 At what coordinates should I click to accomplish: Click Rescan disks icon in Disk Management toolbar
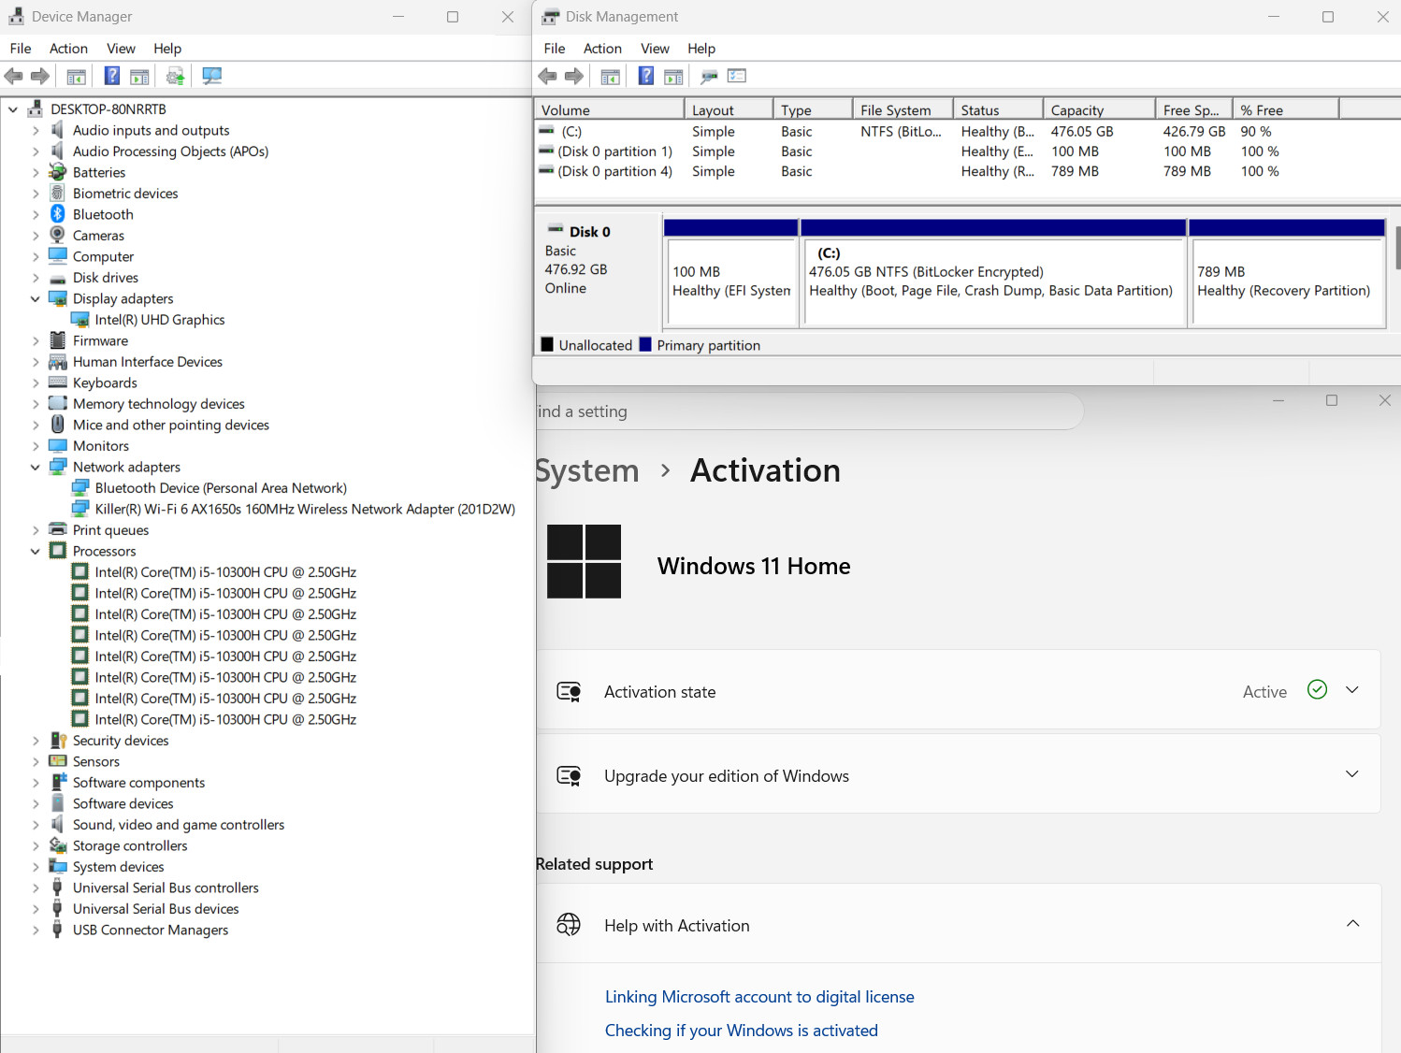pos(710,76)
